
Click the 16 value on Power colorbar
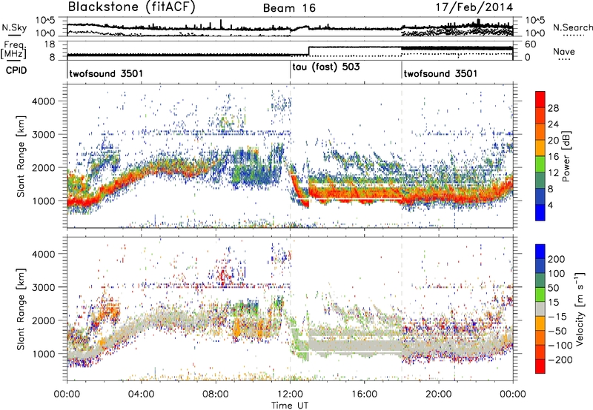[x=553, y=157]
